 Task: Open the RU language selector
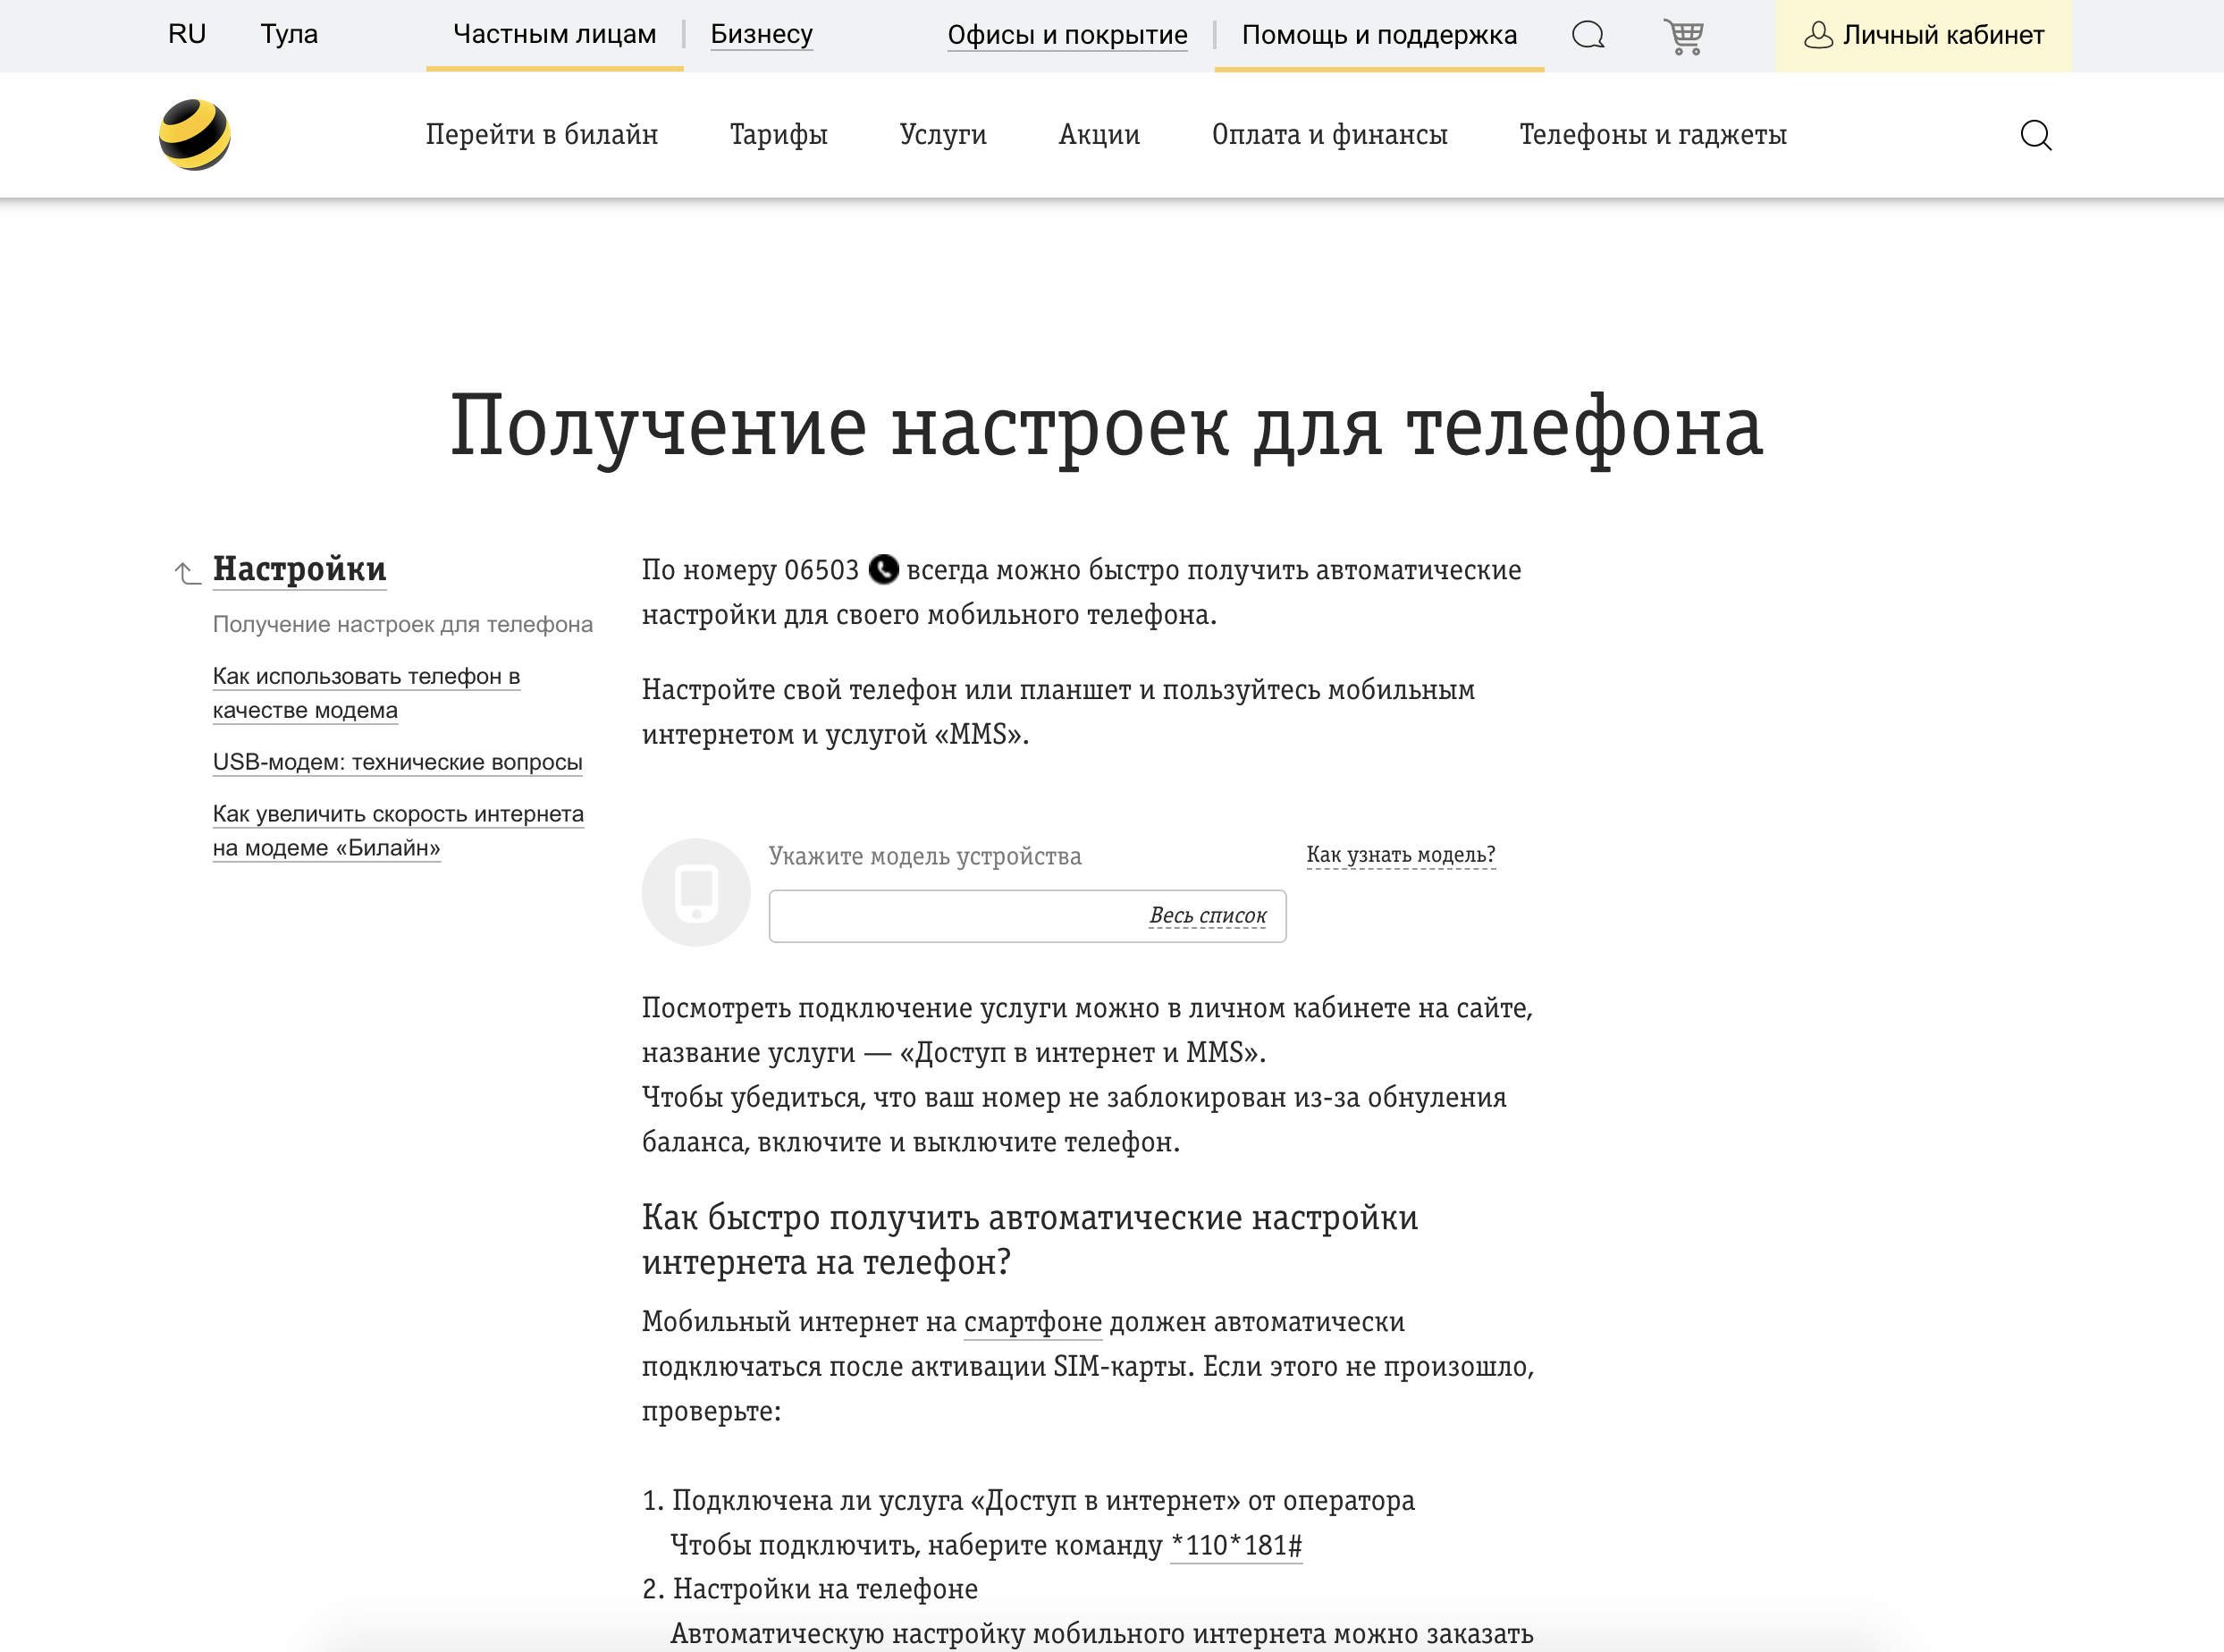[x=186, y=35]
